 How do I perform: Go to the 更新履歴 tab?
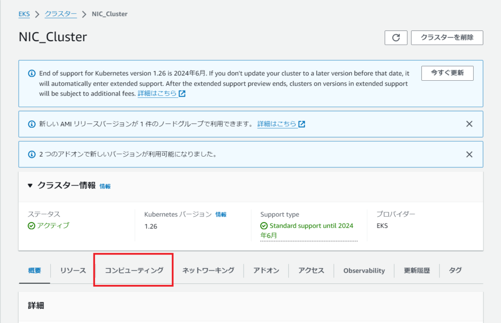417,270
